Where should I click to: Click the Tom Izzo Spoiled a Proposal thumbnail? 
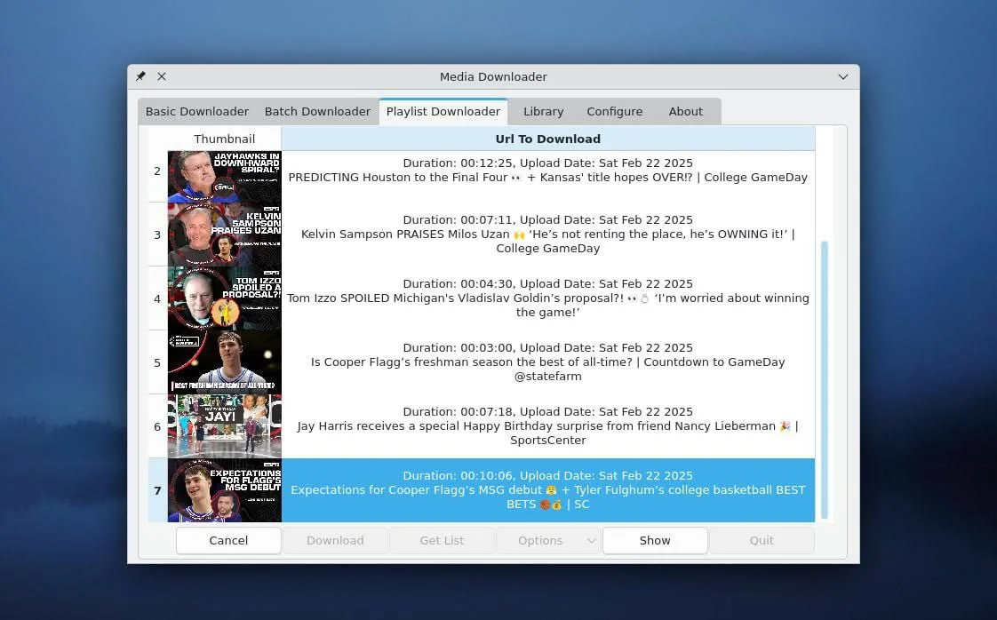pyautogui.click(x=224, y=298)
